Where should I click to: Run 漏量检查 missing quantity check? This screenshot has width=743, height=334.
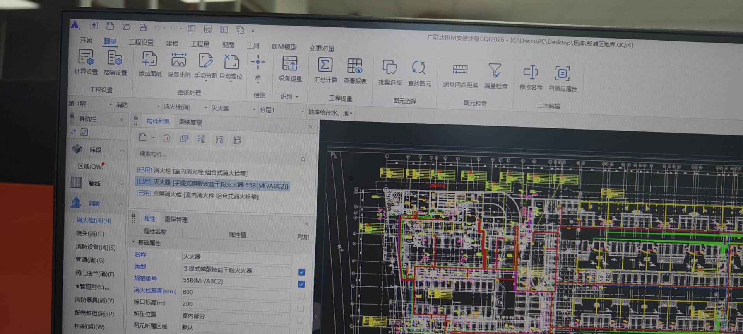(495, 77)
